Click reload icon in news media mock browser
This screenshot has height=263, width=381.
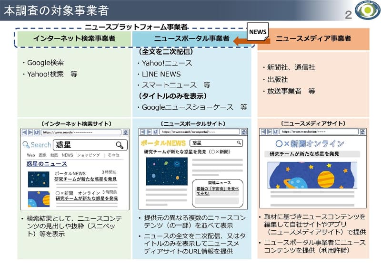pyautogui.click(x=276, y=132)
